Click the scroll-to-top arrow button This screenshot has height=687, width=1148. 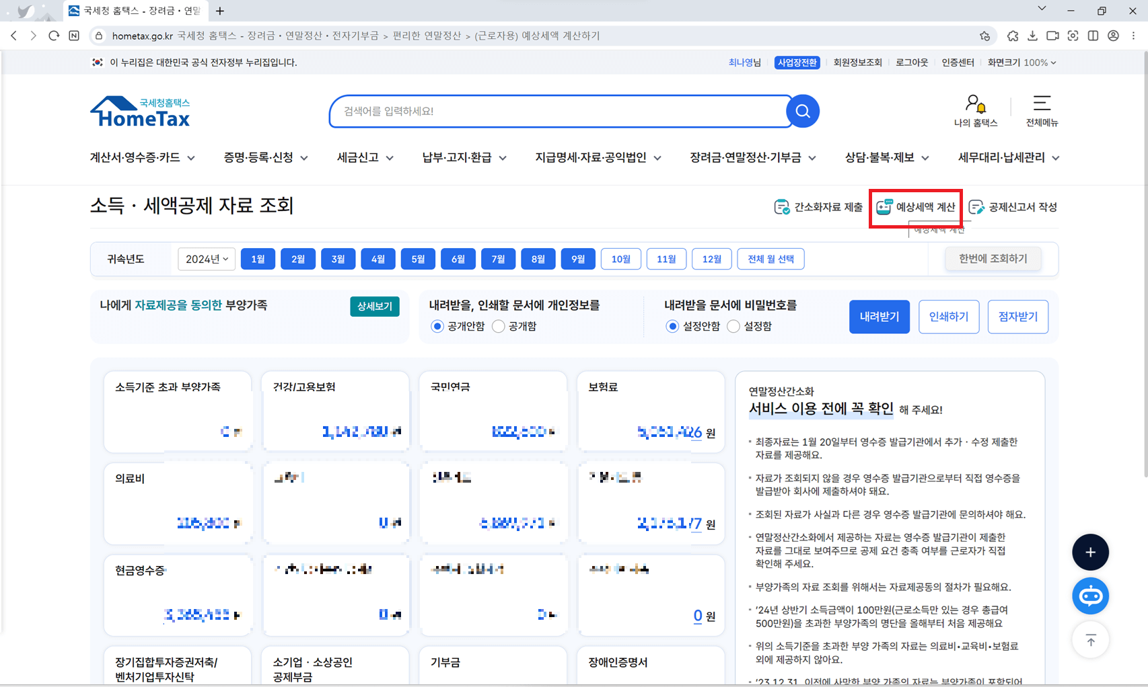point(1090,640)
